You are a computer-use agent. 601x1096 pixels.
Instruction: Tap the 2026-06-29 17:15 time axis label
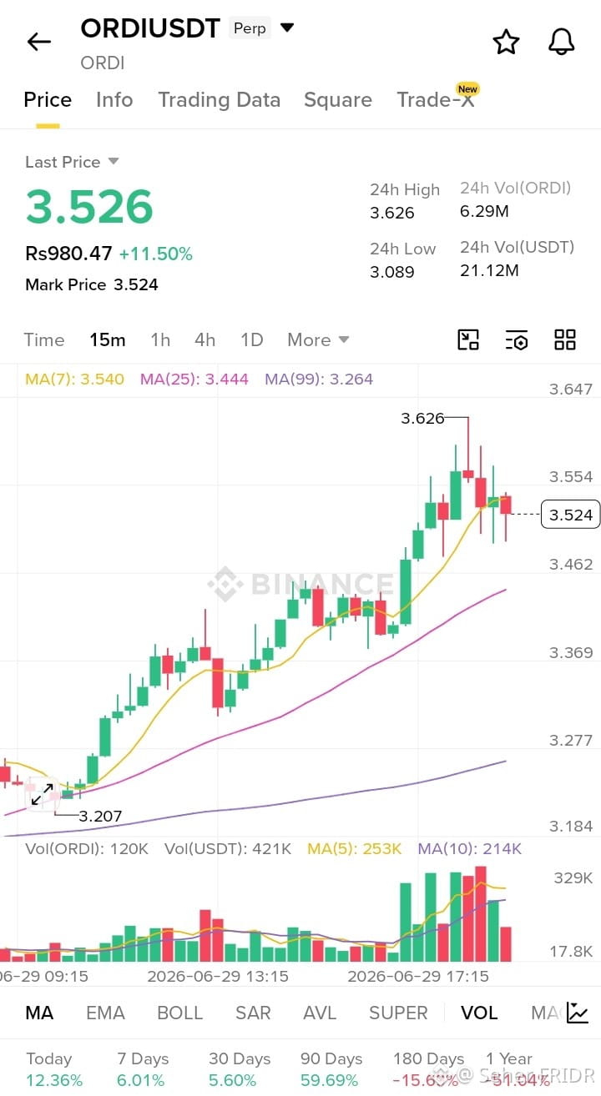(418, 975)
